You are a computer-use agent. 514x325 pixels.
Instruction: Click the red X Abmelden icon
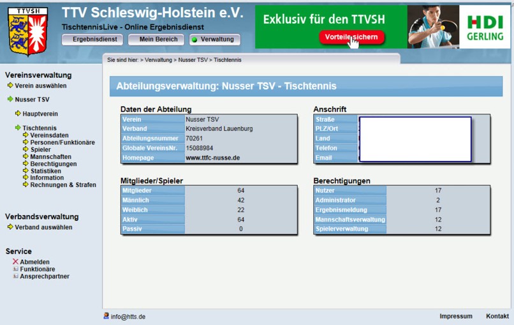click(x=15, y=262)
